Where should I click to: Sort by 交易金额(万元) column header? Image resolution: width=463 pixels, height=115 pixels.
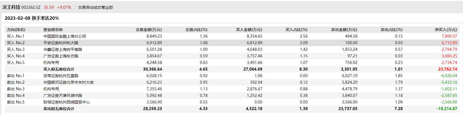click(148, 30)
